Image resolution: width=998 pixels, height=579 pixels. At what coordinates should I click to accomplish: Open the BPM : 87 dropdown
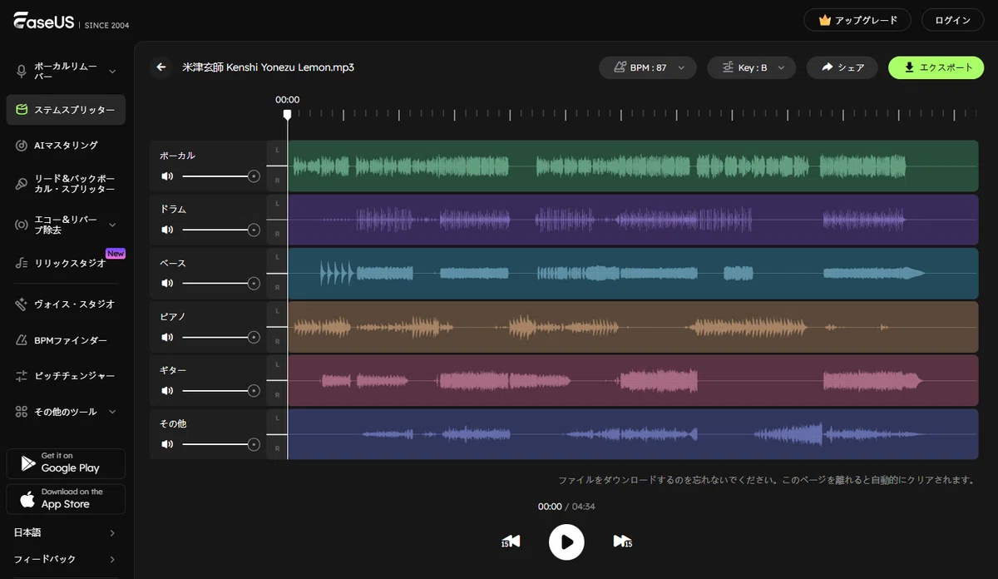[648, 67]
